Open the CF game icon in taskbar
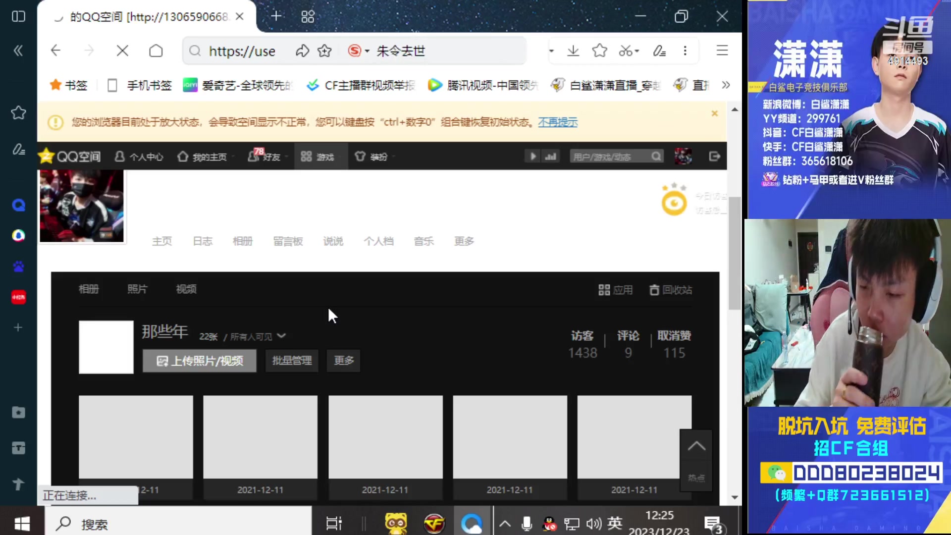This screenshot has height=535, width=951. tap(434, 523)
